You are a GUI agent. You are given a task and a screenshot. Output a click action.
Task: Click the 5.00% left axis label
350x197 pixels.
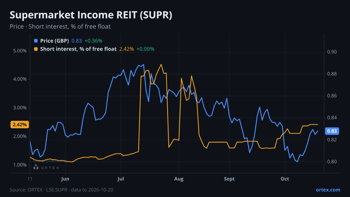pyautogui.click(x=20, y=51)
